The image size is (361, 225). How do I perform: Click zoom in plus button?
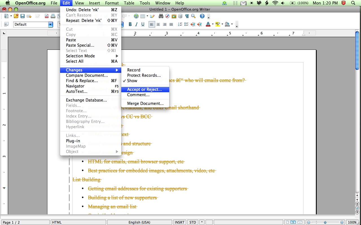(342, 222)
